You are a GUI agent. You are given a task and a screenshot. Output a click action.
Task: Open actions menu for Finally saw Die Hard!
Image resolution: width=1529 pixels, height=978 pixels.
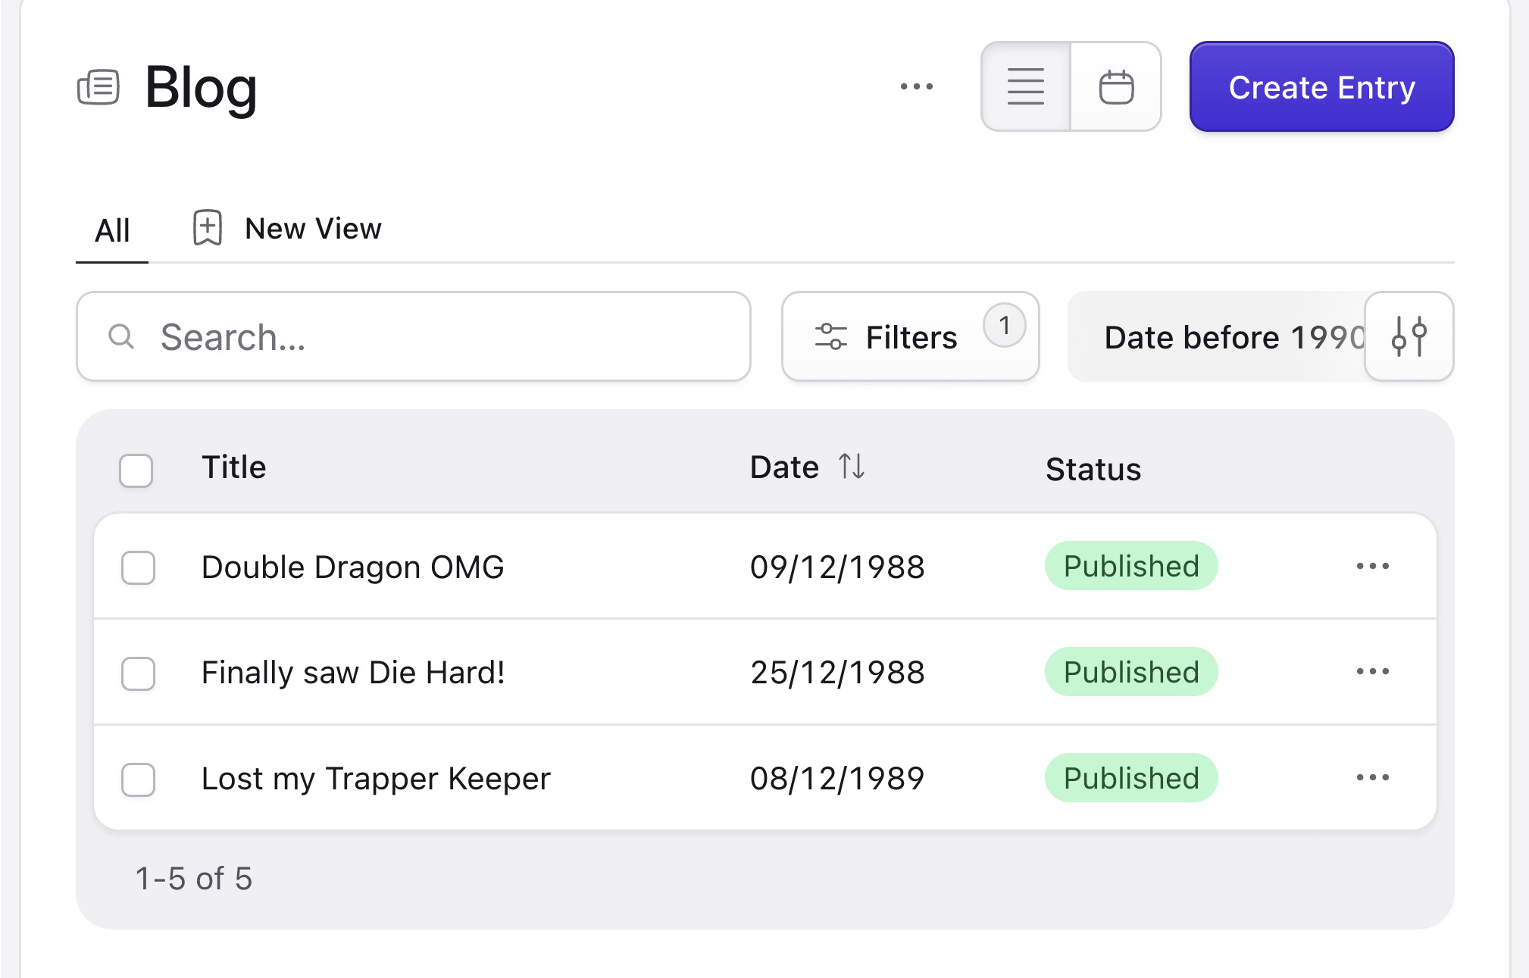1372,671
